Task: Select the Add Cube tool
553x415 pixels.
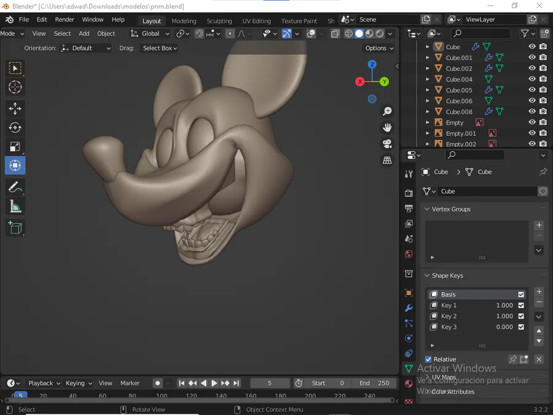Action: tap(15, 227)
